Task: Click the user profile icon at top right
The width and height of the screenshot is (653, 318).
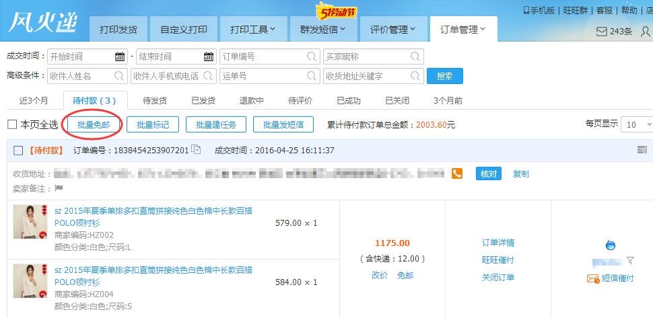Action: coord(646,32)
